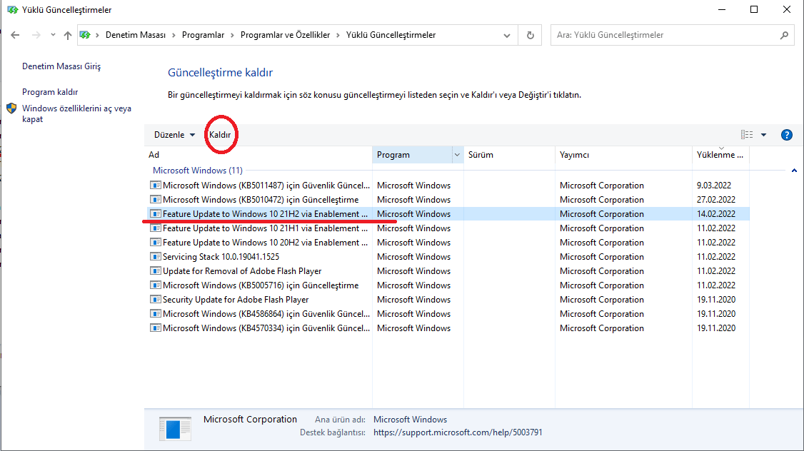Click the 27.02.2022 install date cell
The image size is (804, 451).
[715, 200]
